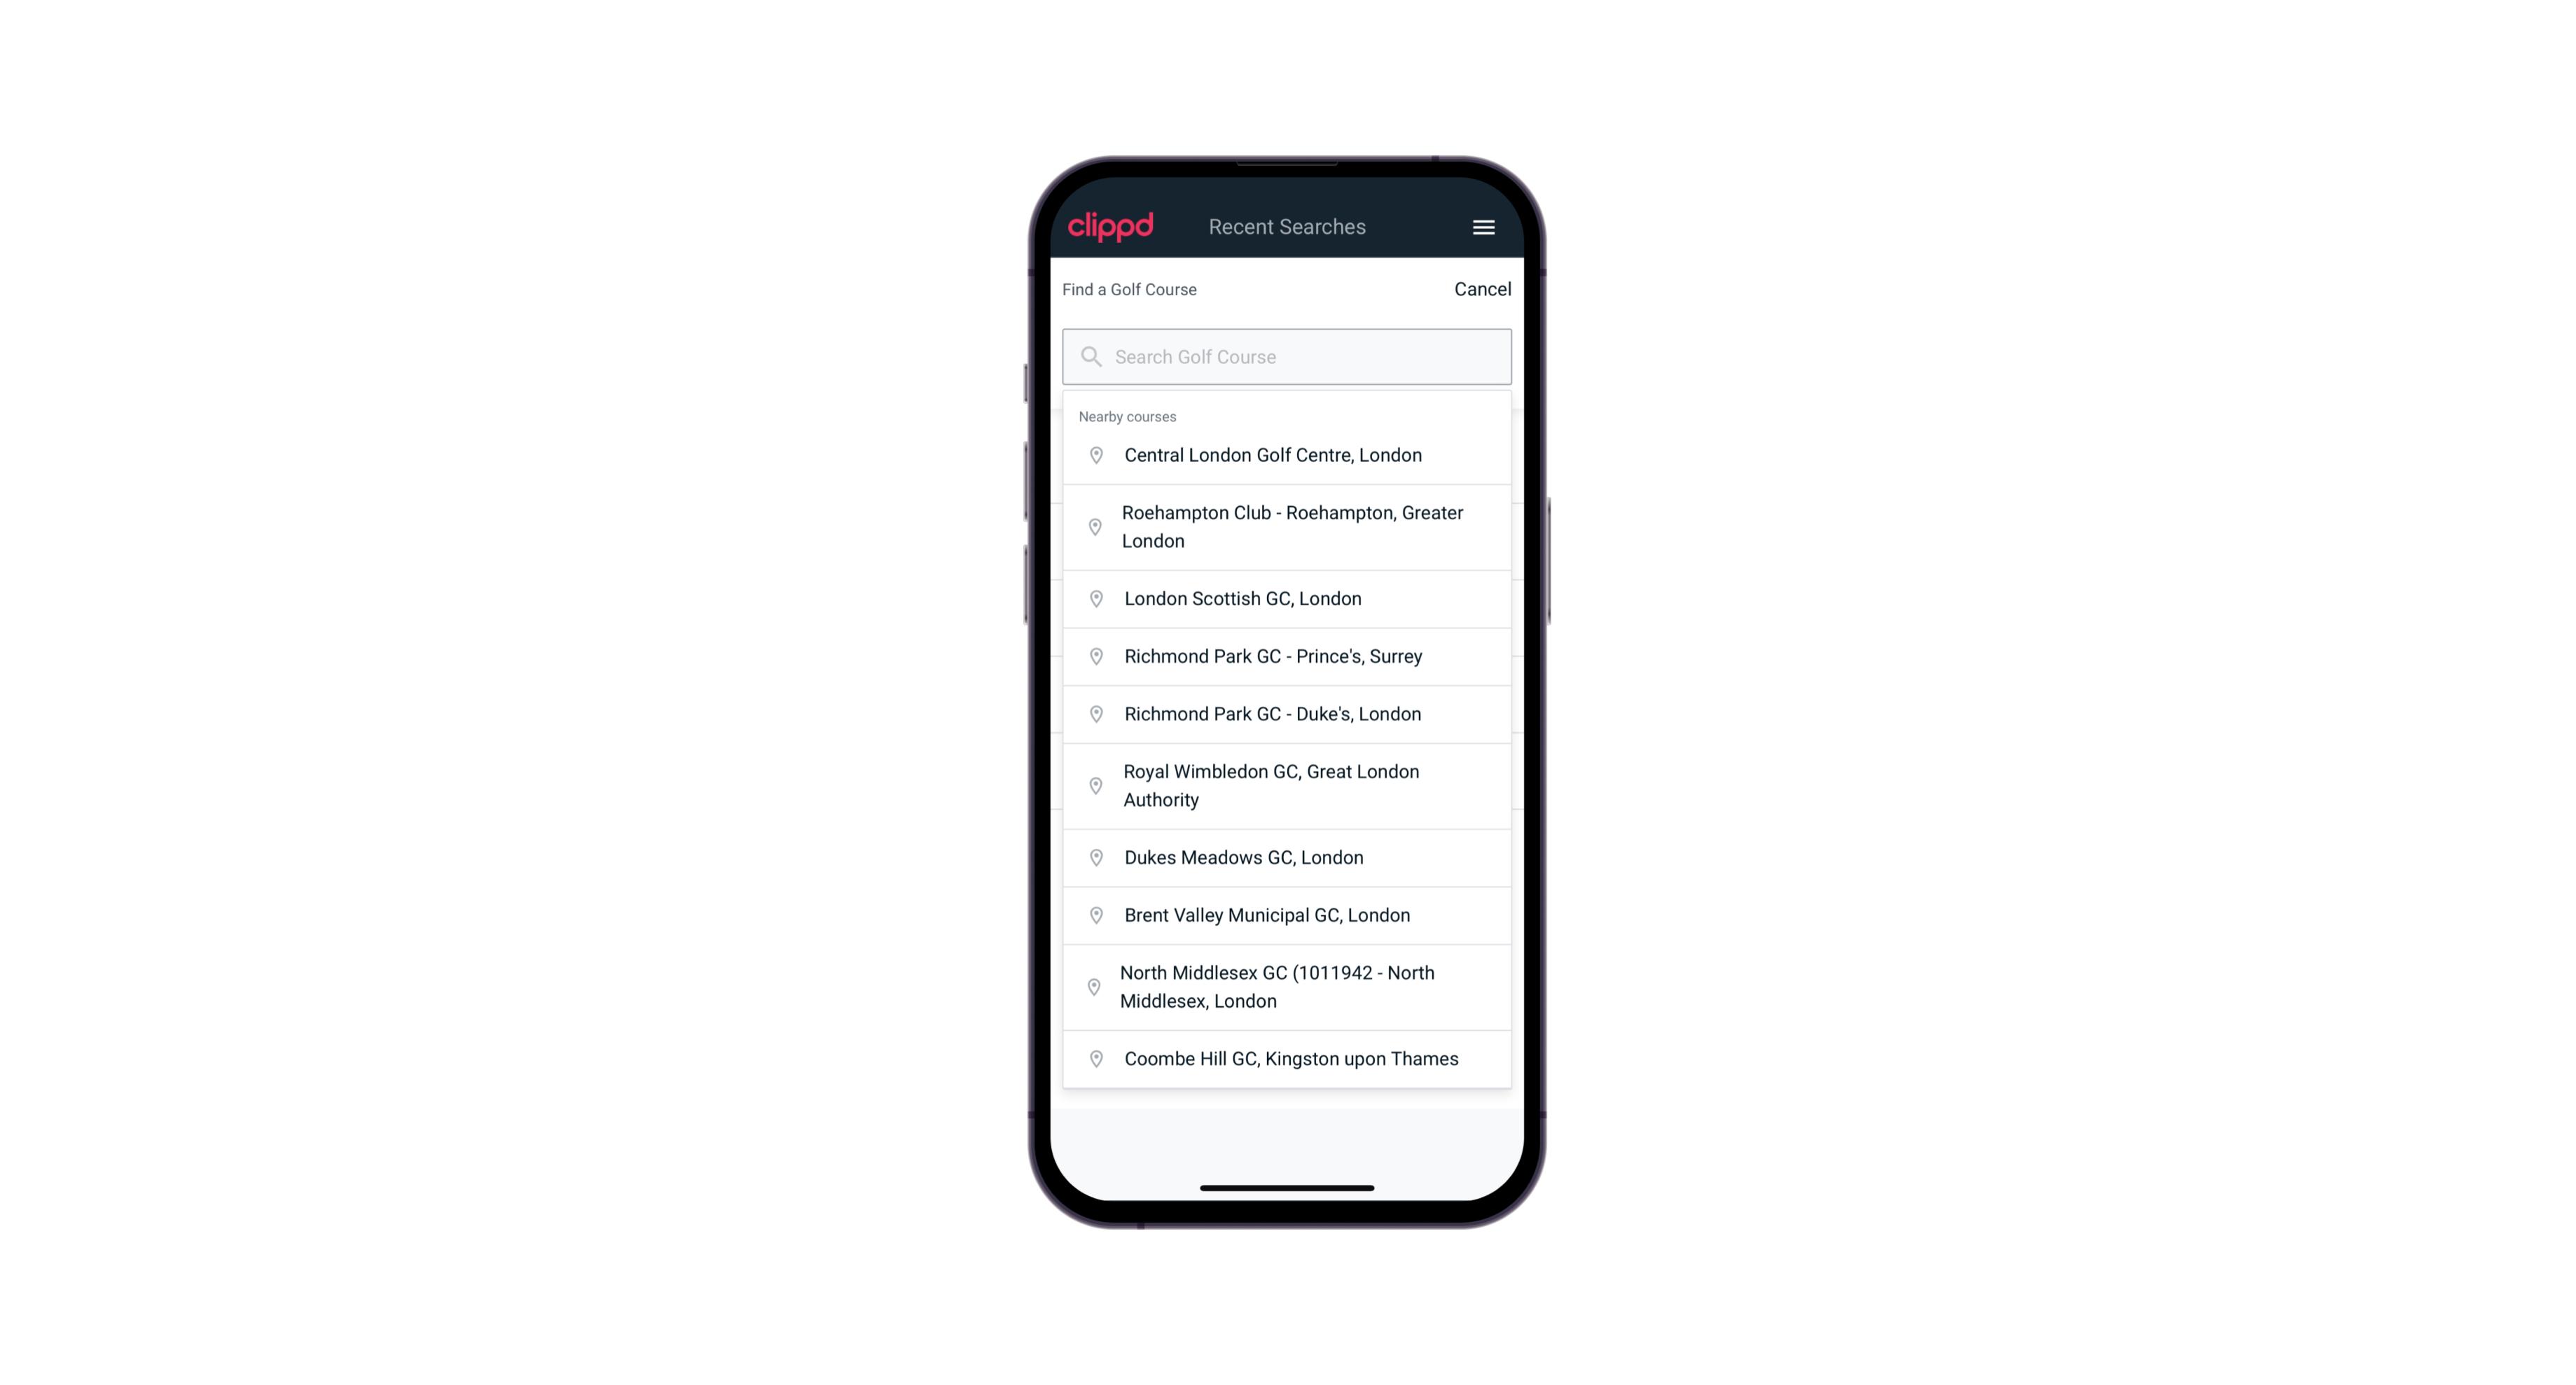
Task: View Recent Searches screen title
Action: click(1287, 227)
